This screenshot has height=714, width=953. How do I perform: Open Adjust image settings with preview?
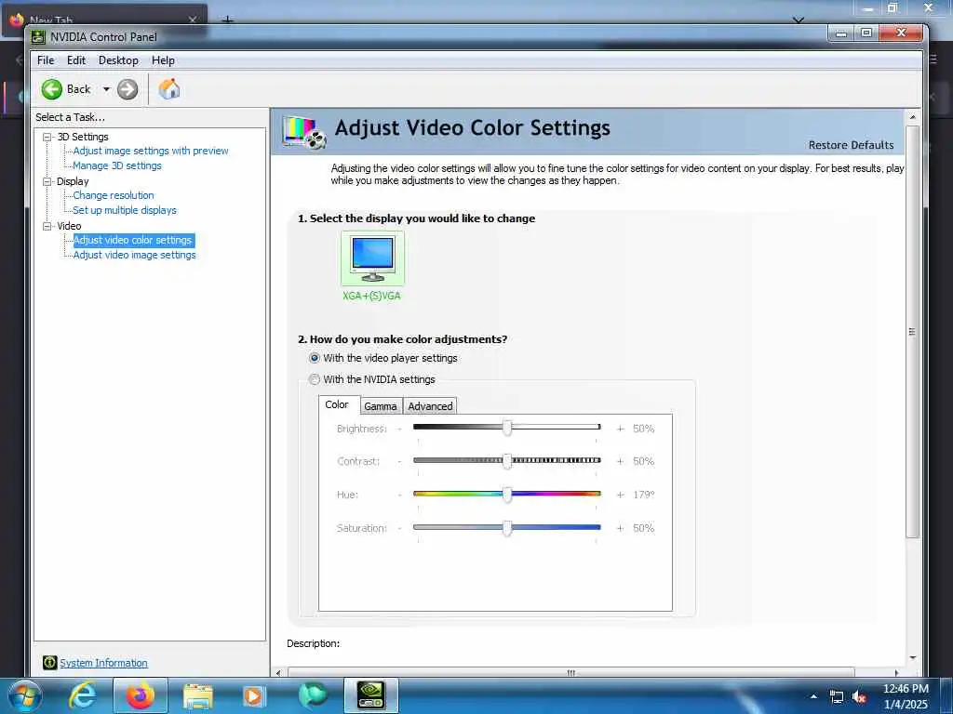[151, 151]
